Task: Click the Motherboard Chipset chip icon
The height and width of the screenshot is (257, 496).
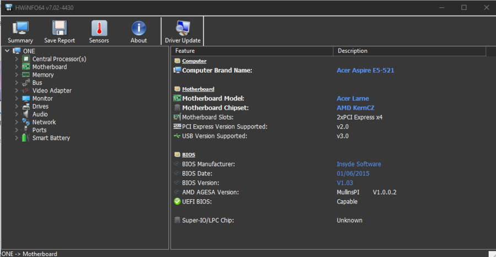Action: click(177, 108)
